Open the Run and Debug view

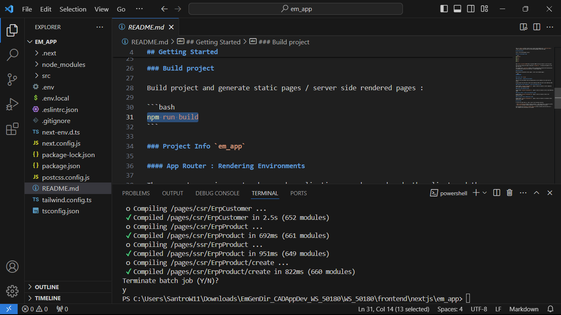pos(12,104)
